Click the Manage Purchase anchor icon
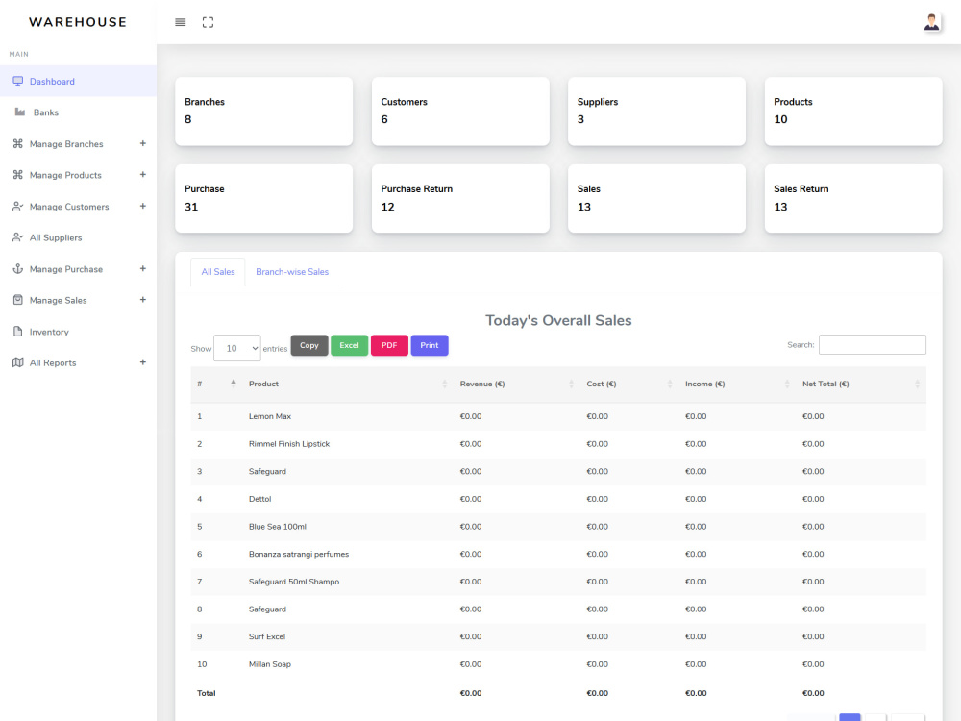The height and width of the screenshot is (721, 961). 17,268
